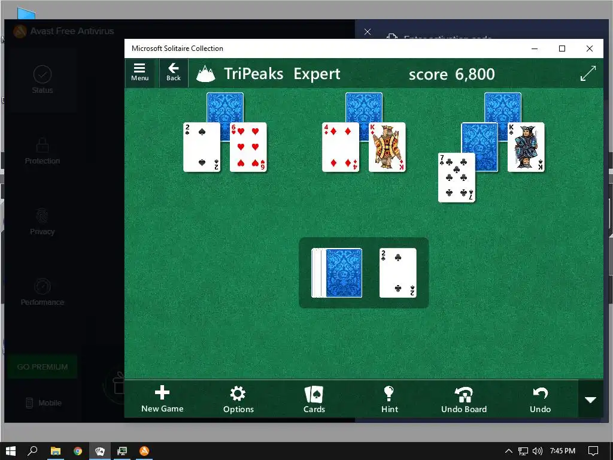Undo the last move

pos(540,399)
